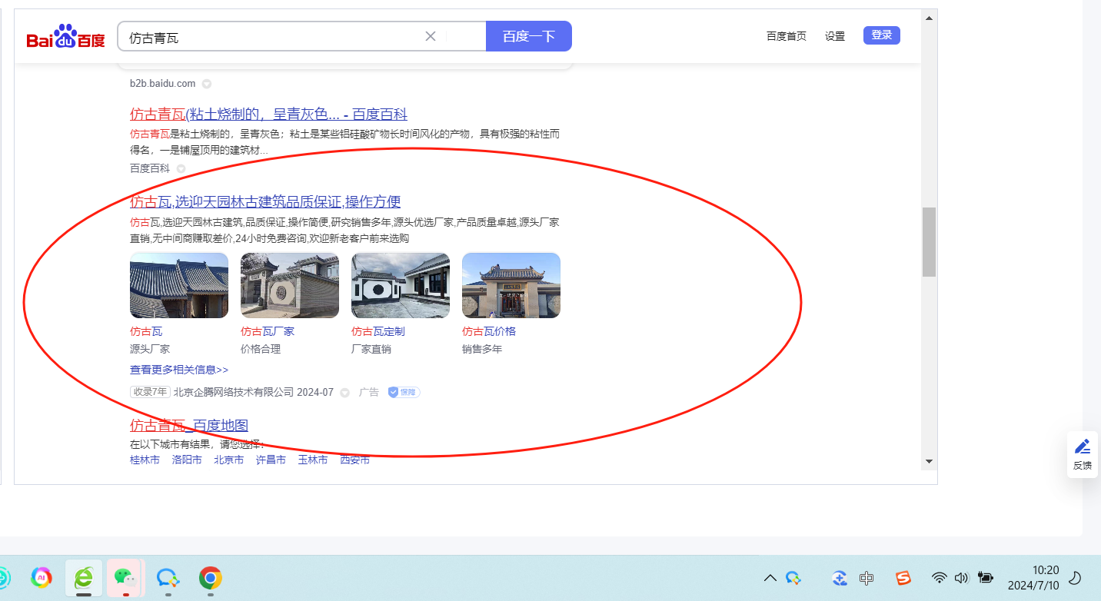
Task: Click the 仿古瓦定制 thumbnail image
Action: pos(401,285)
